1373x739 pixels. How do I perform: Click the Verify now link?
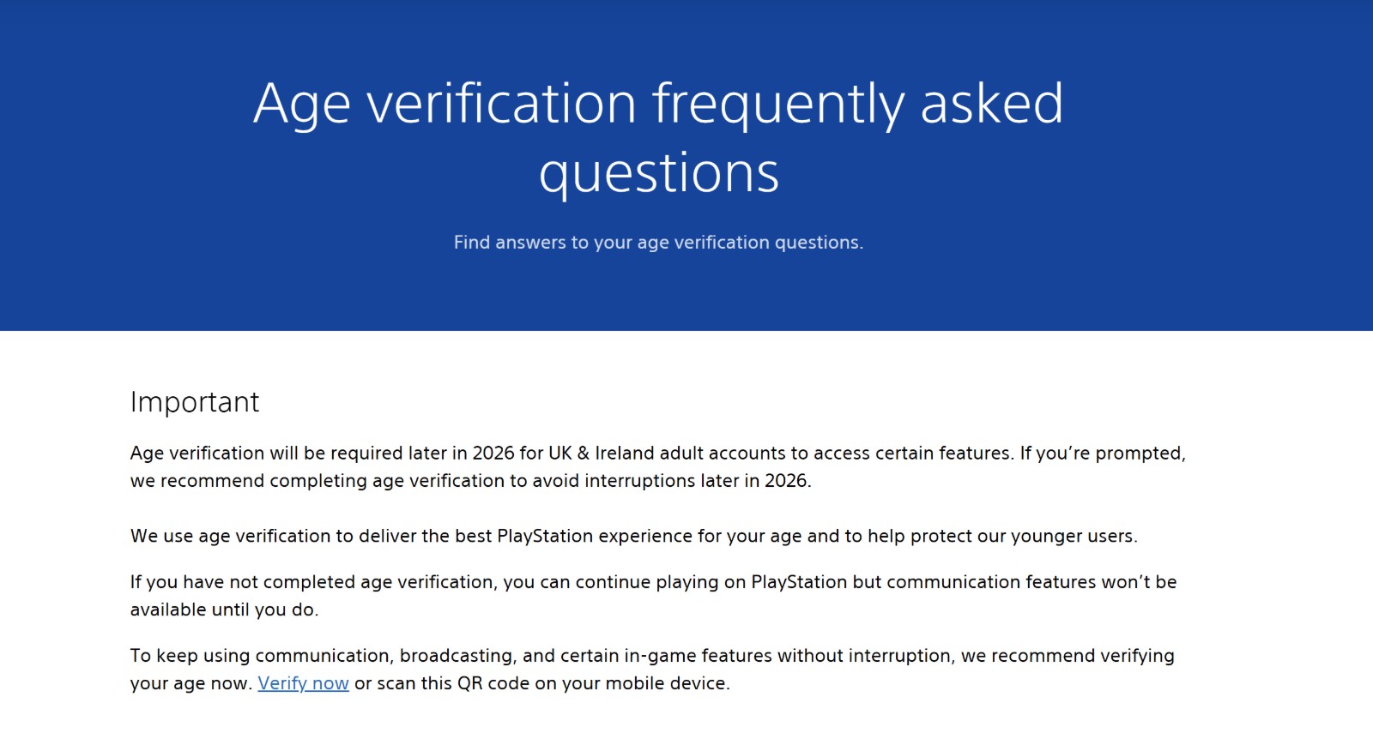tap(303, 683)
